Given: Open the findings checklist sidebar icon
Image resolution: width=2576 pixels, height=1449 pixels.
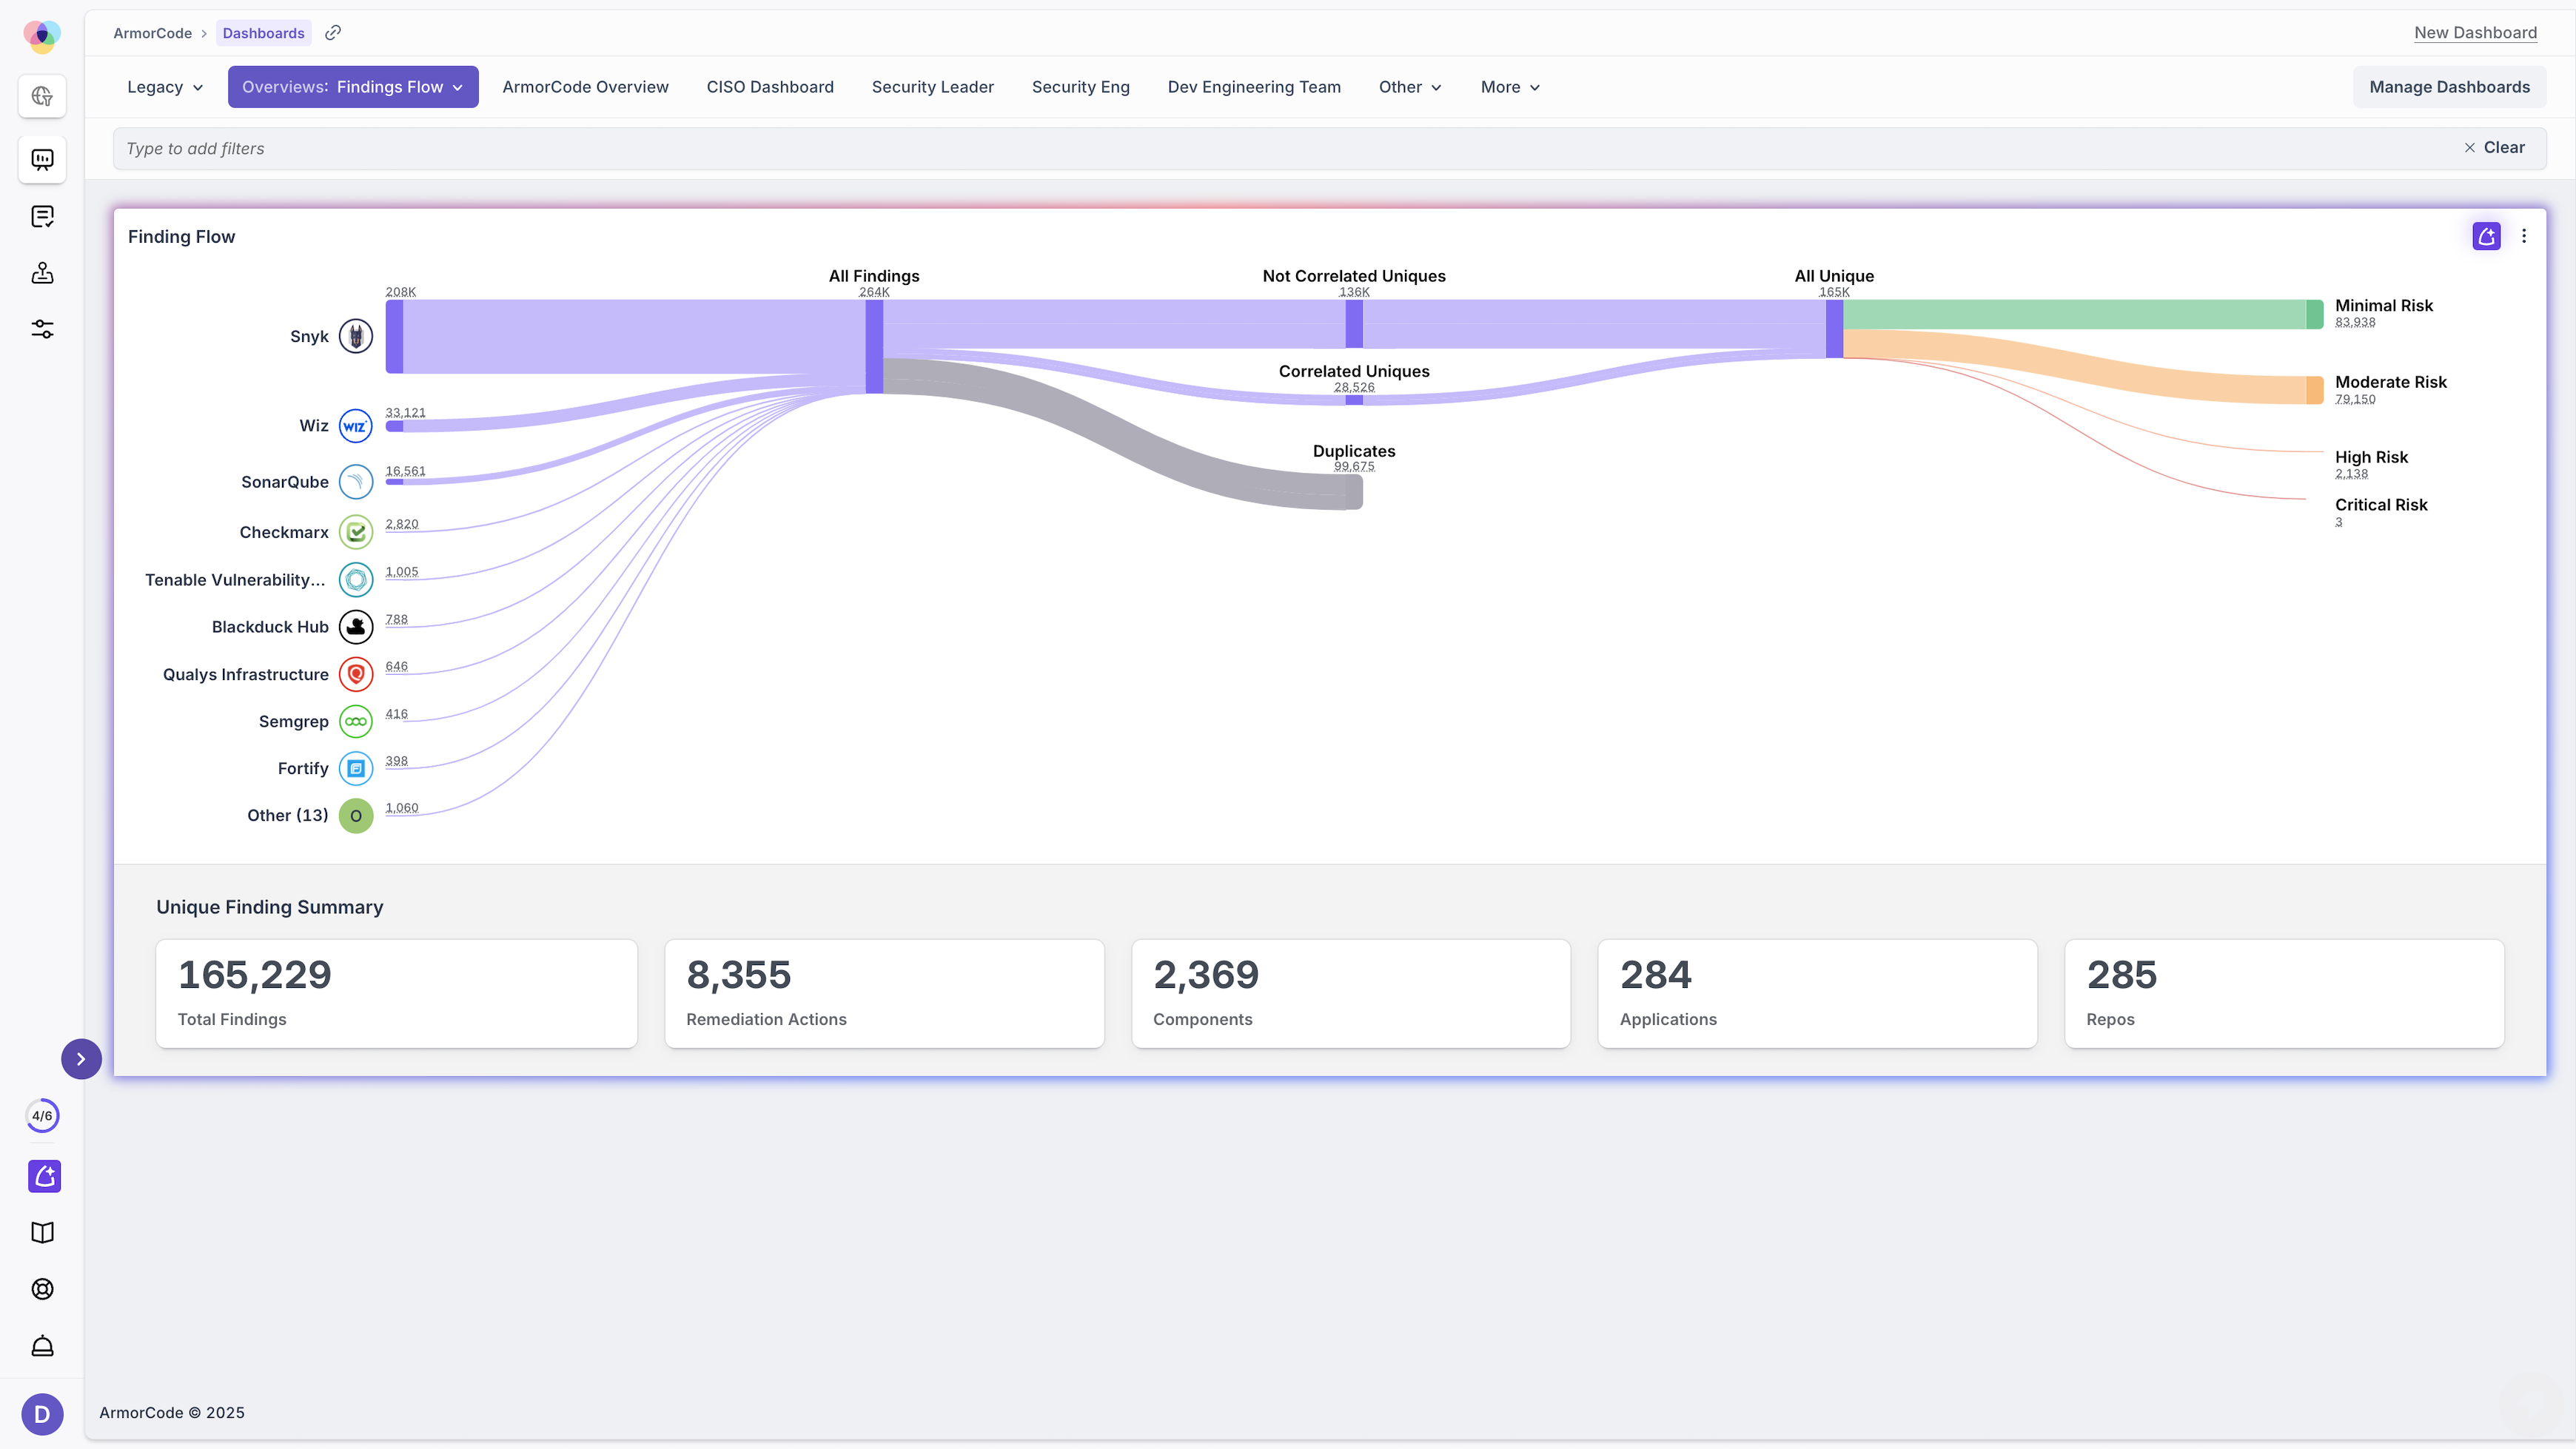Looking at the screenshot, I should (x=42, y=216).
